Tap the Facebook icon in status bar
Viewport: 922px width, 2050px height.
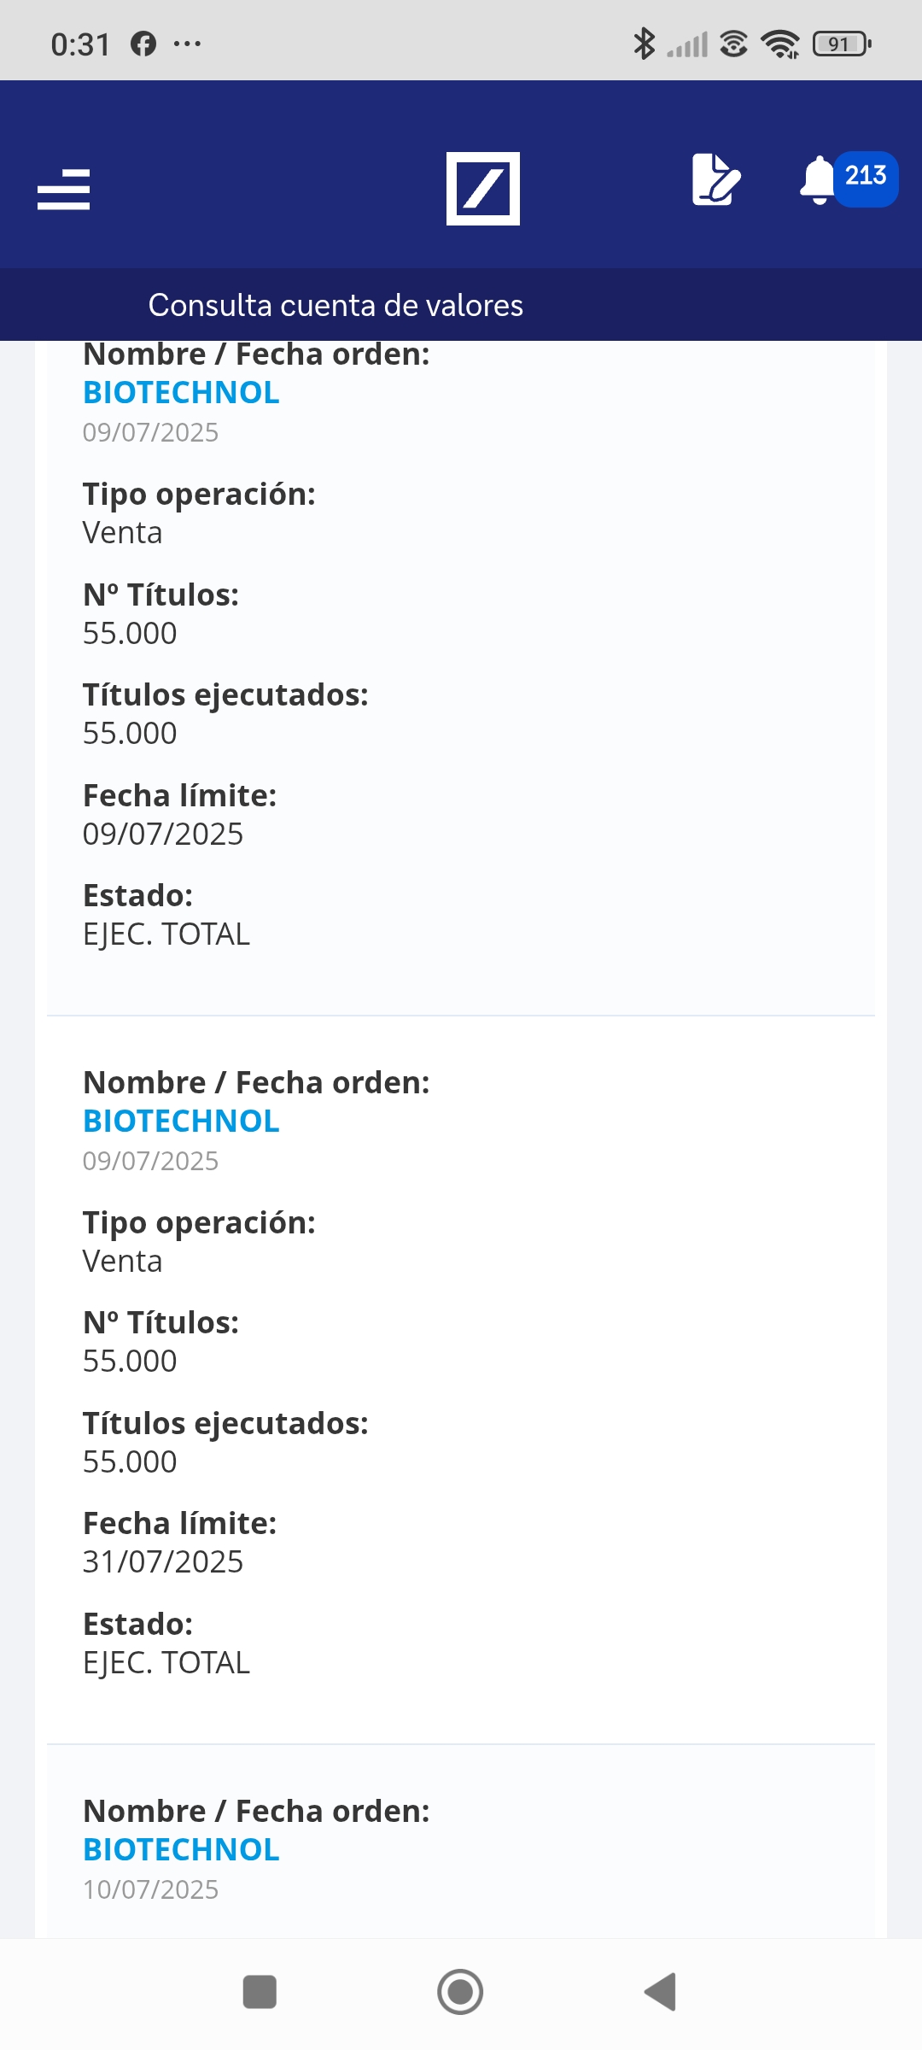tap(143, 44)
